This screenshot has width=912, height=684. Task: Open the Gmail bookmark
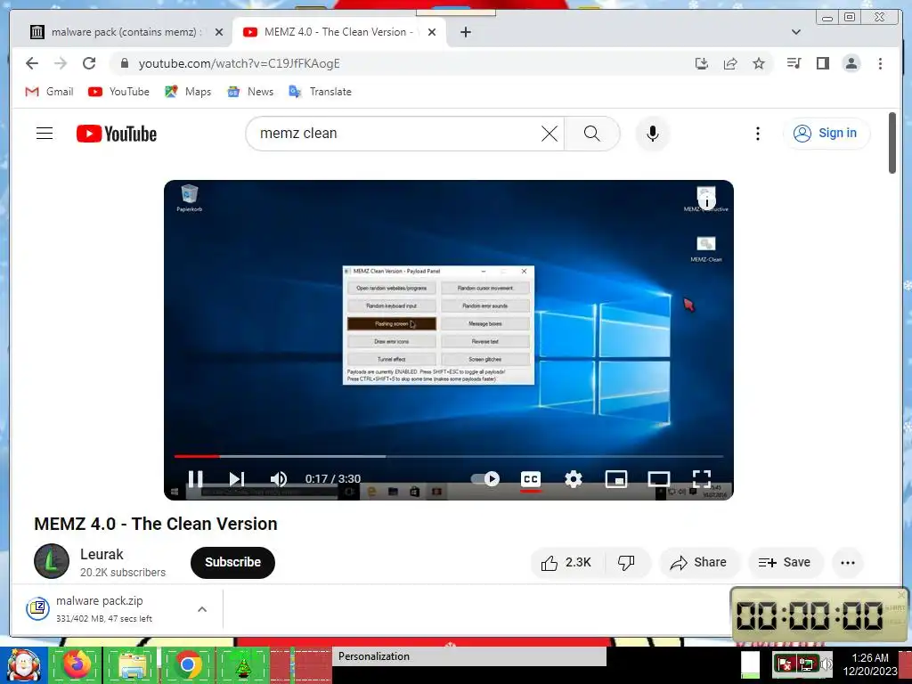[x=50, y=92]
